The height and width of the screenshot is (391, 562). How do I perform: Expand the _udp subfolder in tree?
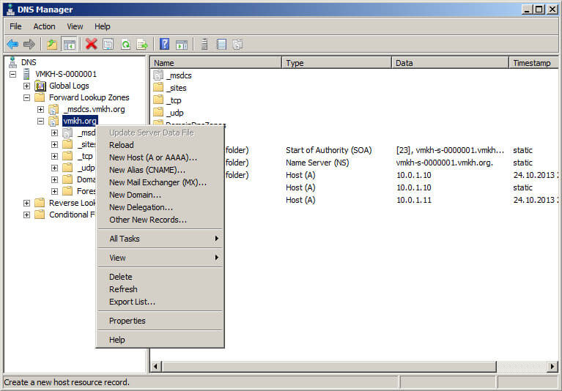pos(54,168)
